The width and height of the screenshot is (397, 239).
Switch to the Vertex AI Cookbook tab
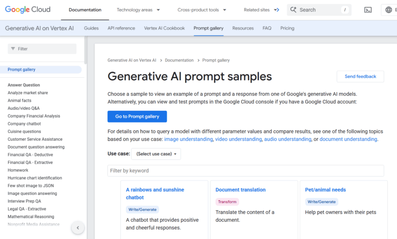pyautogui.click(x=164, y=28)
